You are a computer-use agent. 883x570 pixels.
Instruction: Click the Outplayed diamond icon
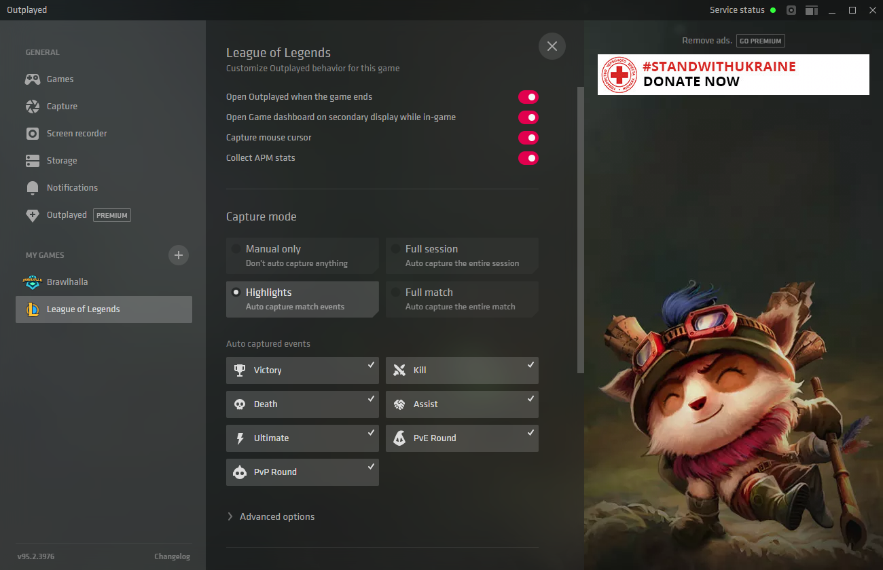[33, 215]
